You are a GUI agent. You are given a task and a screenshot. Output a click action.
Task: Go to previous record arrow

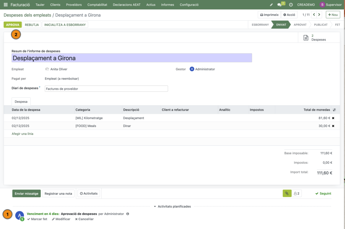coord(314,15)
